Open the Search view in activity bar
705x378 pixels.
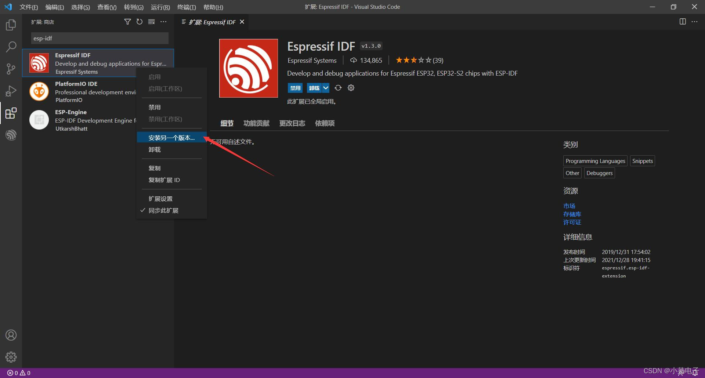coord(11,47)
